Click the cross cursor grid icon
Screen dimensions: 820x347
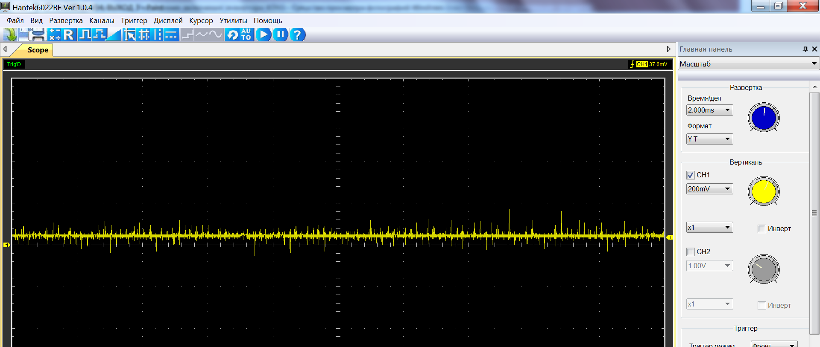tap(144, 35)
